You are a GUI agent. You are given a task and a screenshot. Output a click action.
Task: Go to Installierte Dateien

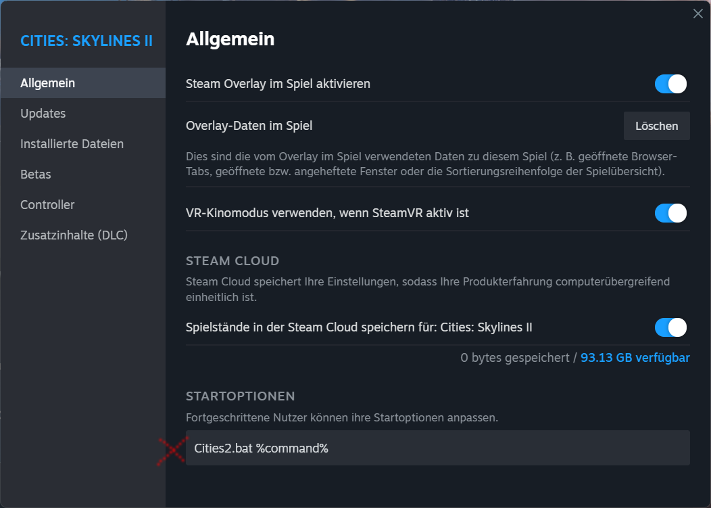72,144
